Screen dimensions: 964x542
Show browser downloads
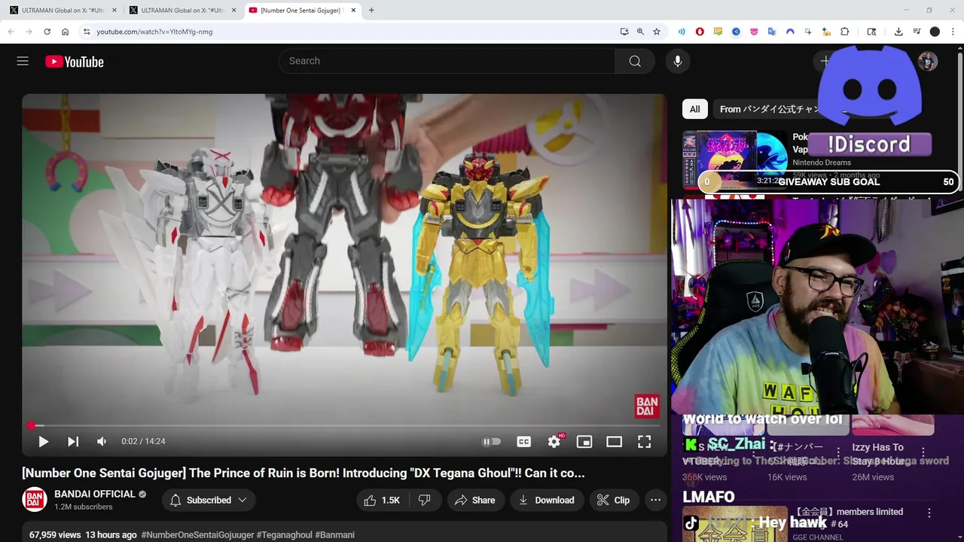click(x=898, y=32)
